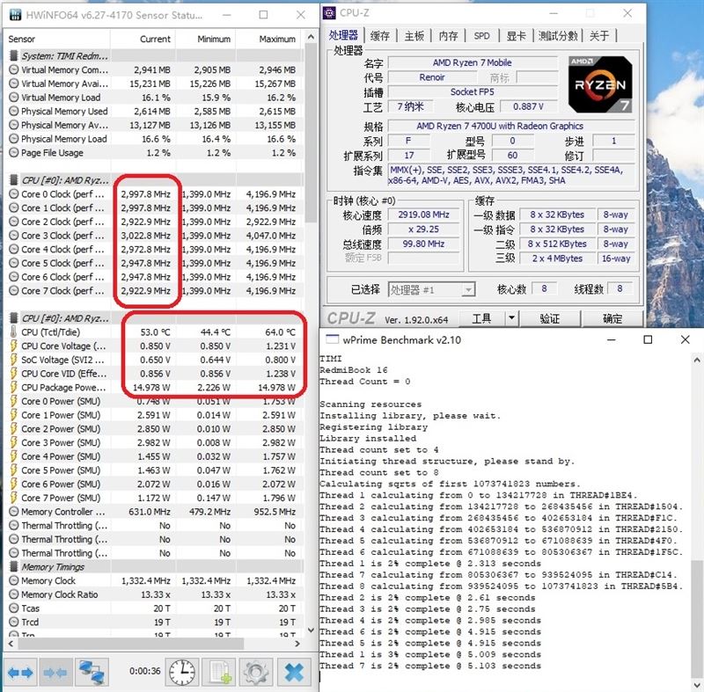Click the System: TIMI RedmiBook group icon
The height and width of the screenshot is (692, 704).
pos(14,55)
